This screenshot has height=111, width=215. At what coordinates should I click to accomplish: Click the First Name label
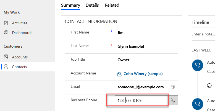point(80,32)
